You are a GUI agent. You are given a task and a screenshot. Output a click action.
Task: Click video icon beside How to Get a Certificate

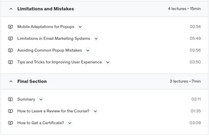(10, 123)
